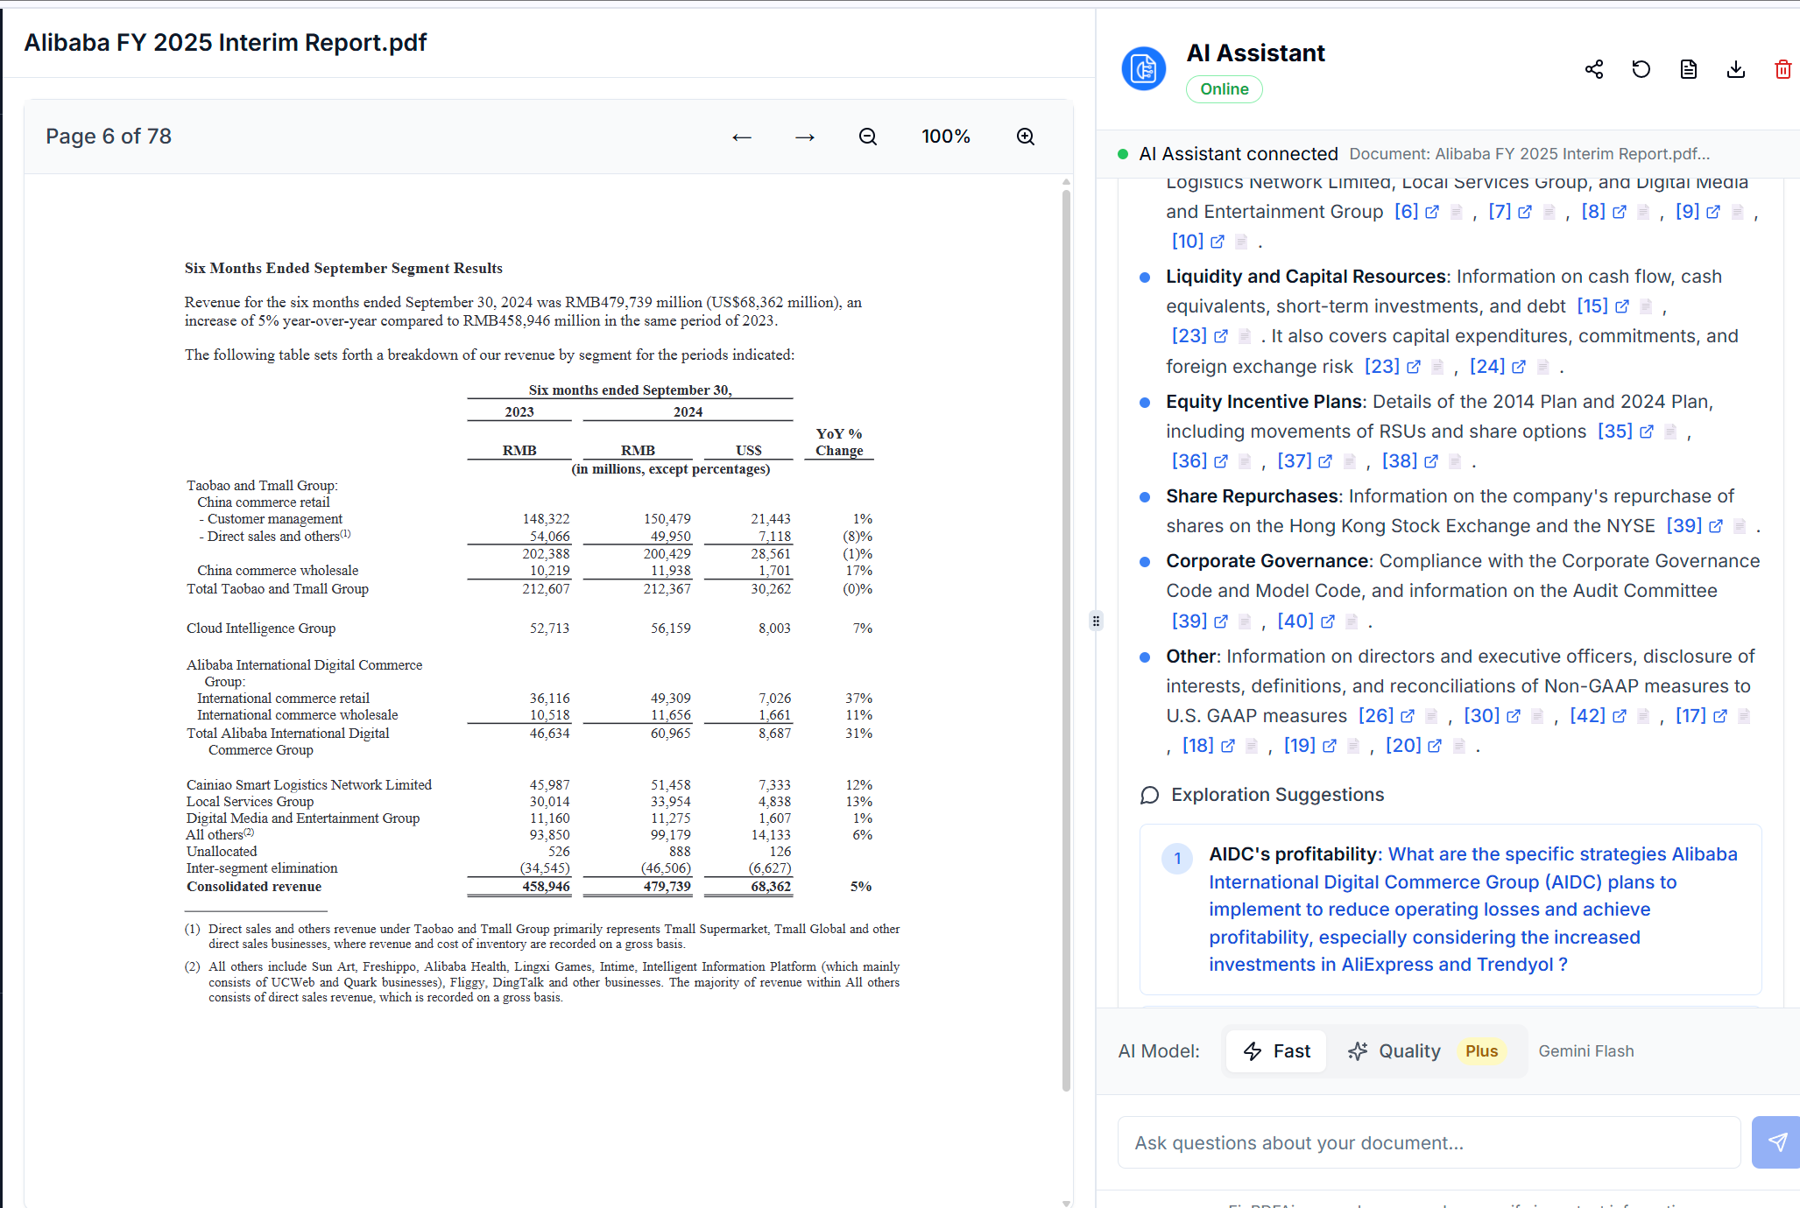
Task: Zoom in on the PDF document
Action: pos(1026,137)
